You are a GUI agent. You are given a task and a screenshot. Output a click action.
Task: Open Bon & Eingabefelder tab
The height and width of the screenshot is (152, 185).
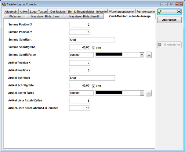(x=81, y=12)
